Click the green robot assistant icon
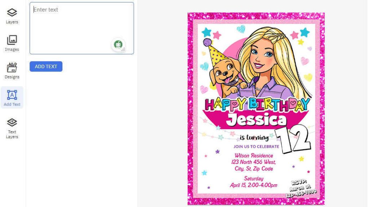 [x=118, y=44]
